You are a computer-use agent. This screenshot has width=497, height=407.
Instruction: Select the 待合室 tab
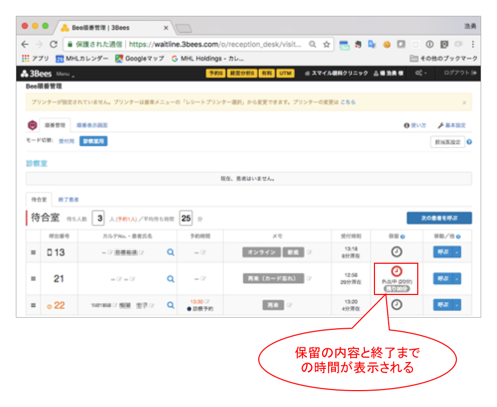coord(39,199)
